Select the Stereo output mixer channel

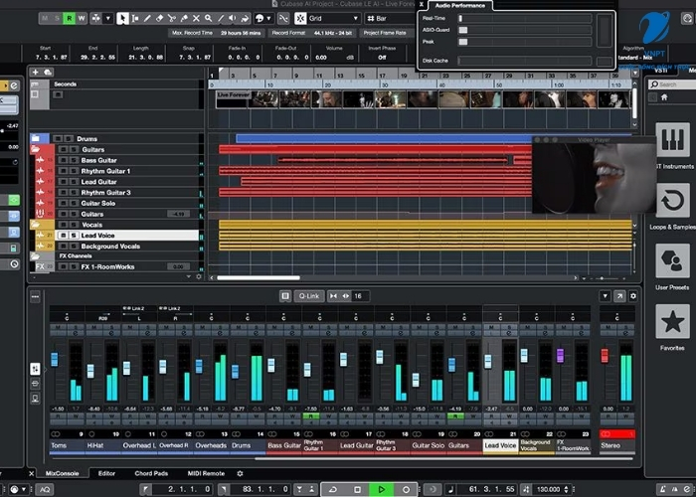point(617,445)
